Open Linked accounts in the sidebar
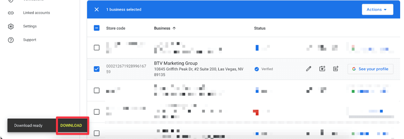 [x=36, y=13]
